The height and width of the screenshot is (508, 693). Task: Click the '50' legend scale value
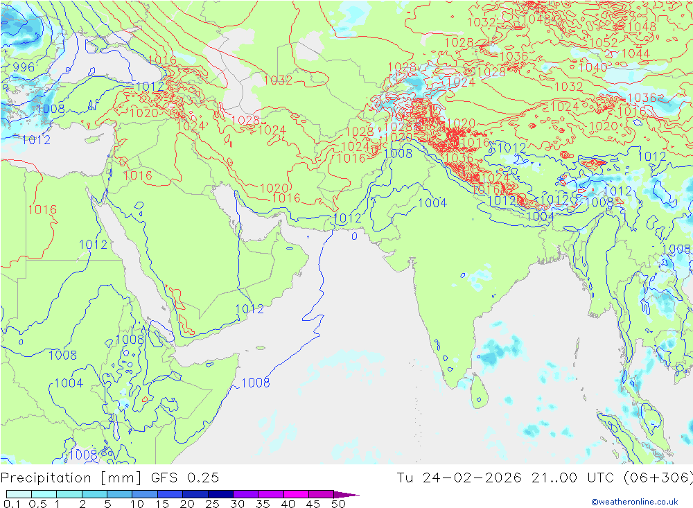(338, 504)
